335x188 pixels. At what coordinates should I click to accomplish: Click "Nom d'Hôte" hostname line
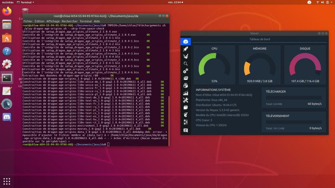(x=224, y=95)
